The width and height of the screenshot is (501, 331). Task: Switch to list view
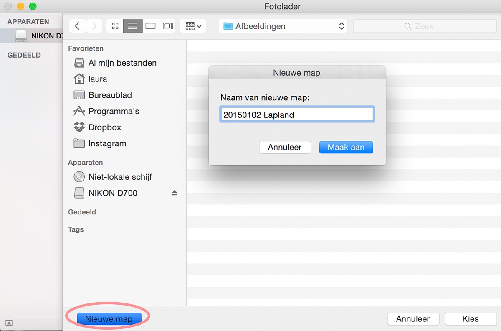133,25
